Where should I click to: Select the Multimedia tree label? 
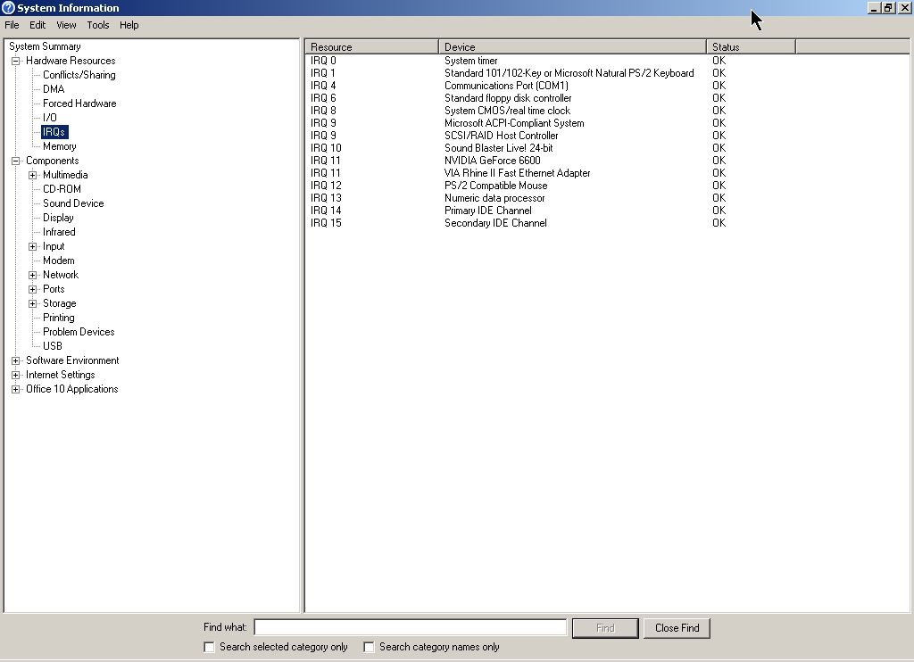[65, 175]
